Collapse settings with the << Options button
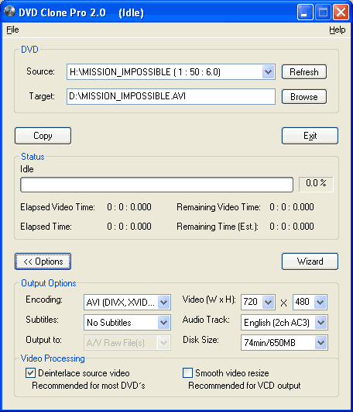Image resolution: width=353 pixels, height=412 pixels. pos(43,261)
